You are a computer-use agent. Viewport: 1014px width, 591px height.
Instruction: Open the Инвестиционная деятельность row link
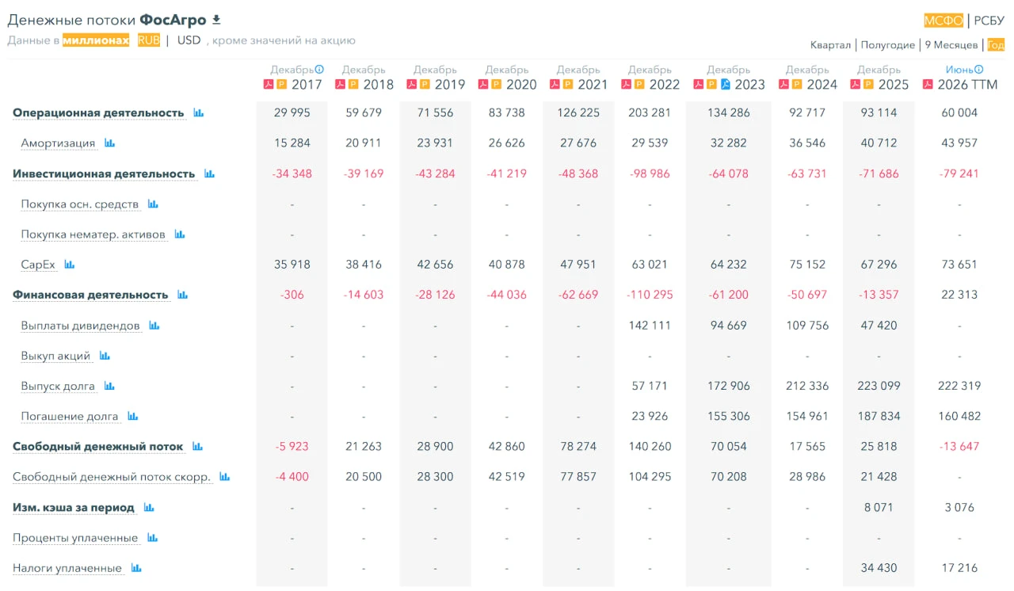coord(104,173)
